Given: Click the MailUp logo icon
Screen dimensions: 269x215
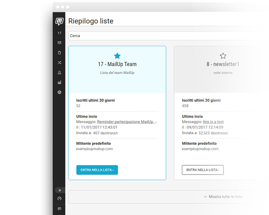Looking at the screenshot, I should tap(60, 21).
